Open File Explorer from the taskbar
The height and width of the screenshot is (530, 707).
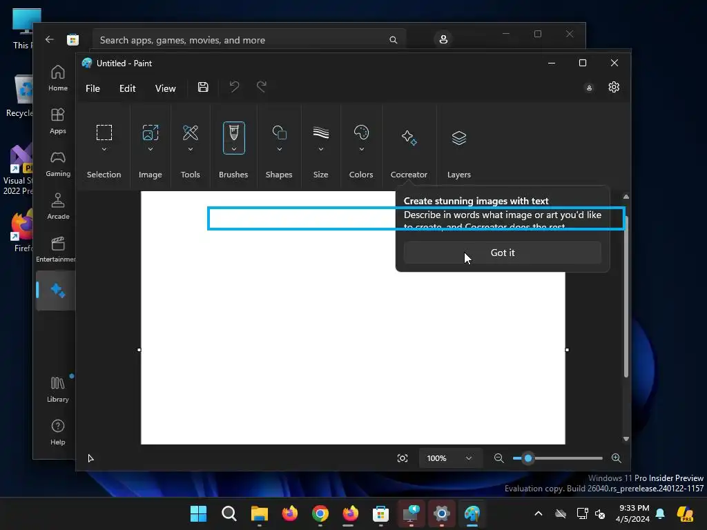click(x=260, y=513)
